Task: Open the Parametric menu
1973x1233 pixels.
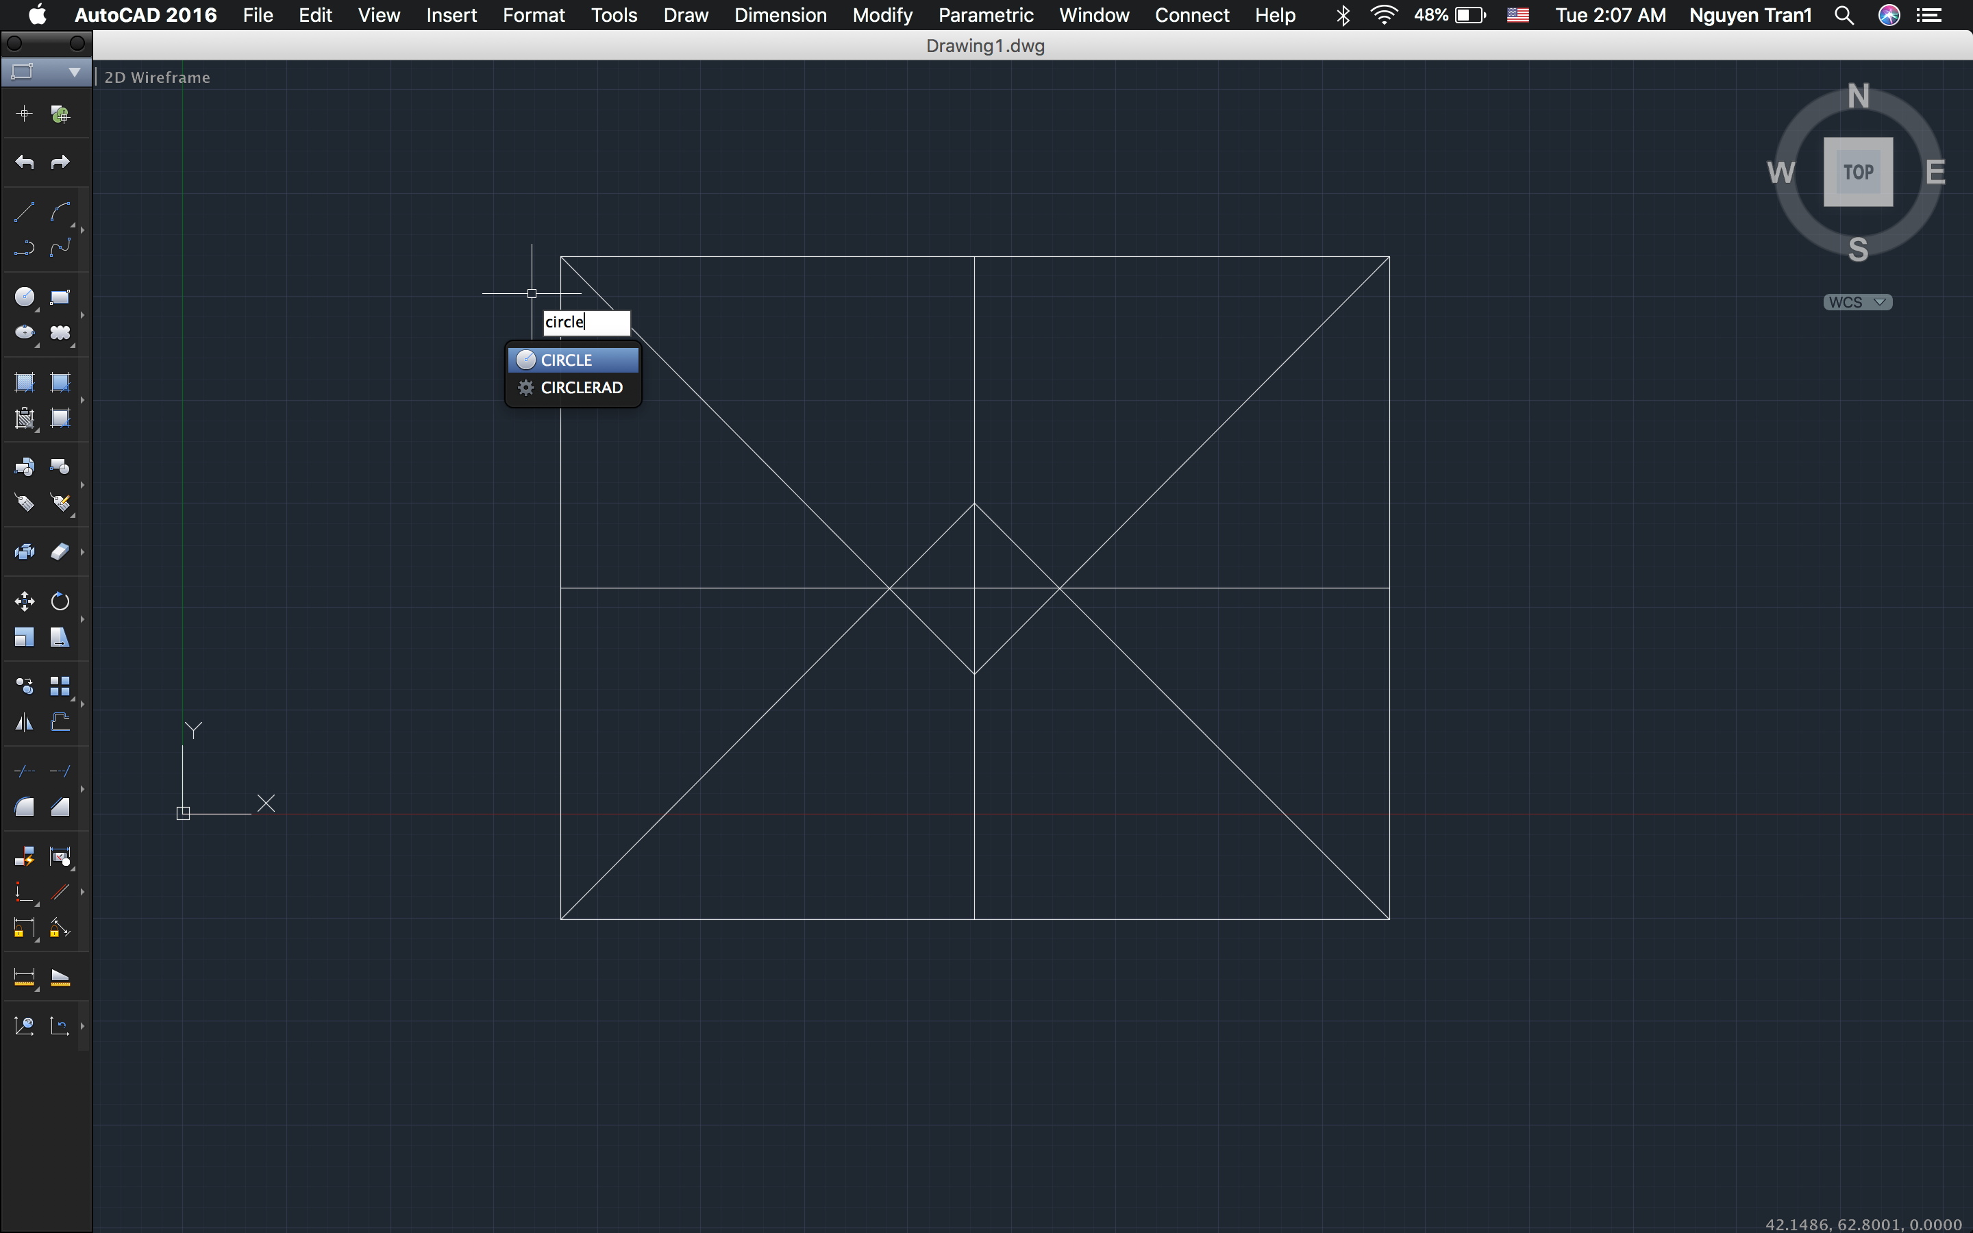Action: click(985, 14)
